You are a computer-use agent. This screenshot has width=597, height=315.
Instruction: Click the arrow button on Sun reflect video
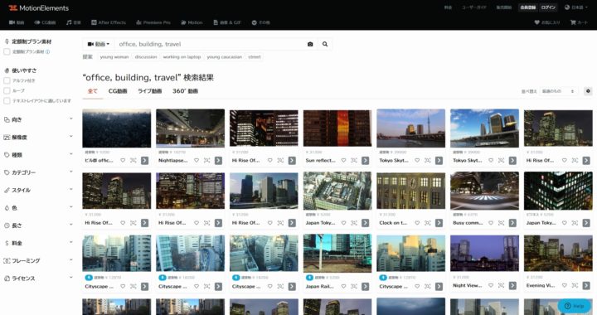tap(366, 161)
